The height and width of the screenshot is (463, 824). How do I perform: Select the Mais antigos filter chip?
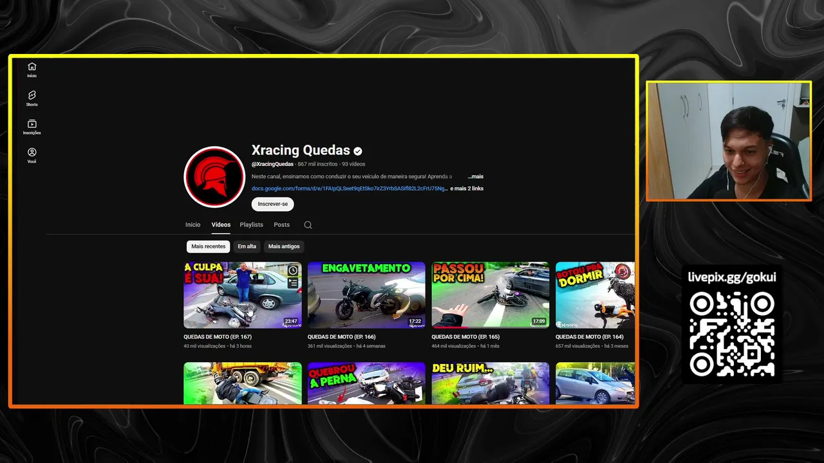284,246
